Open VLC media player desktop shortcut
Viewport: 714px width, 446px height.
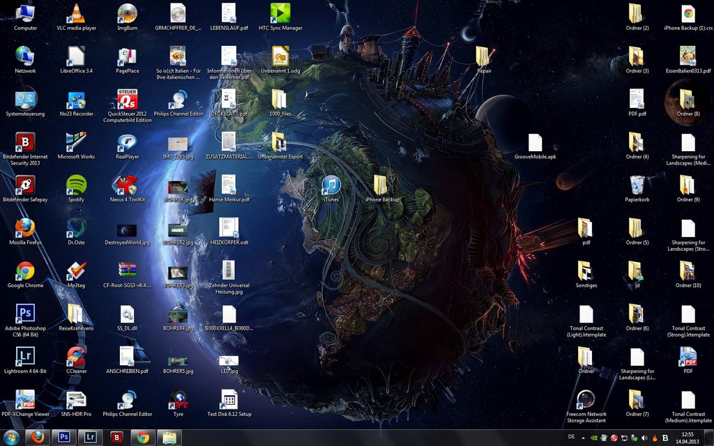tap(76, 14)
